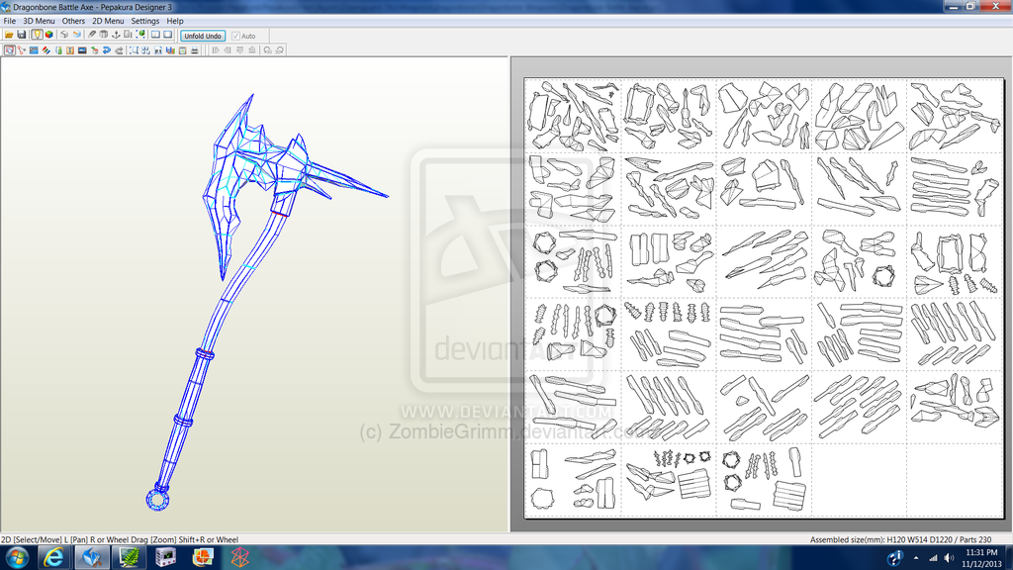This screenshot has height=570, width=1013.
Task: Toggle the Auto checkbox
Action: pyautogui.click(x=235, y=36)
